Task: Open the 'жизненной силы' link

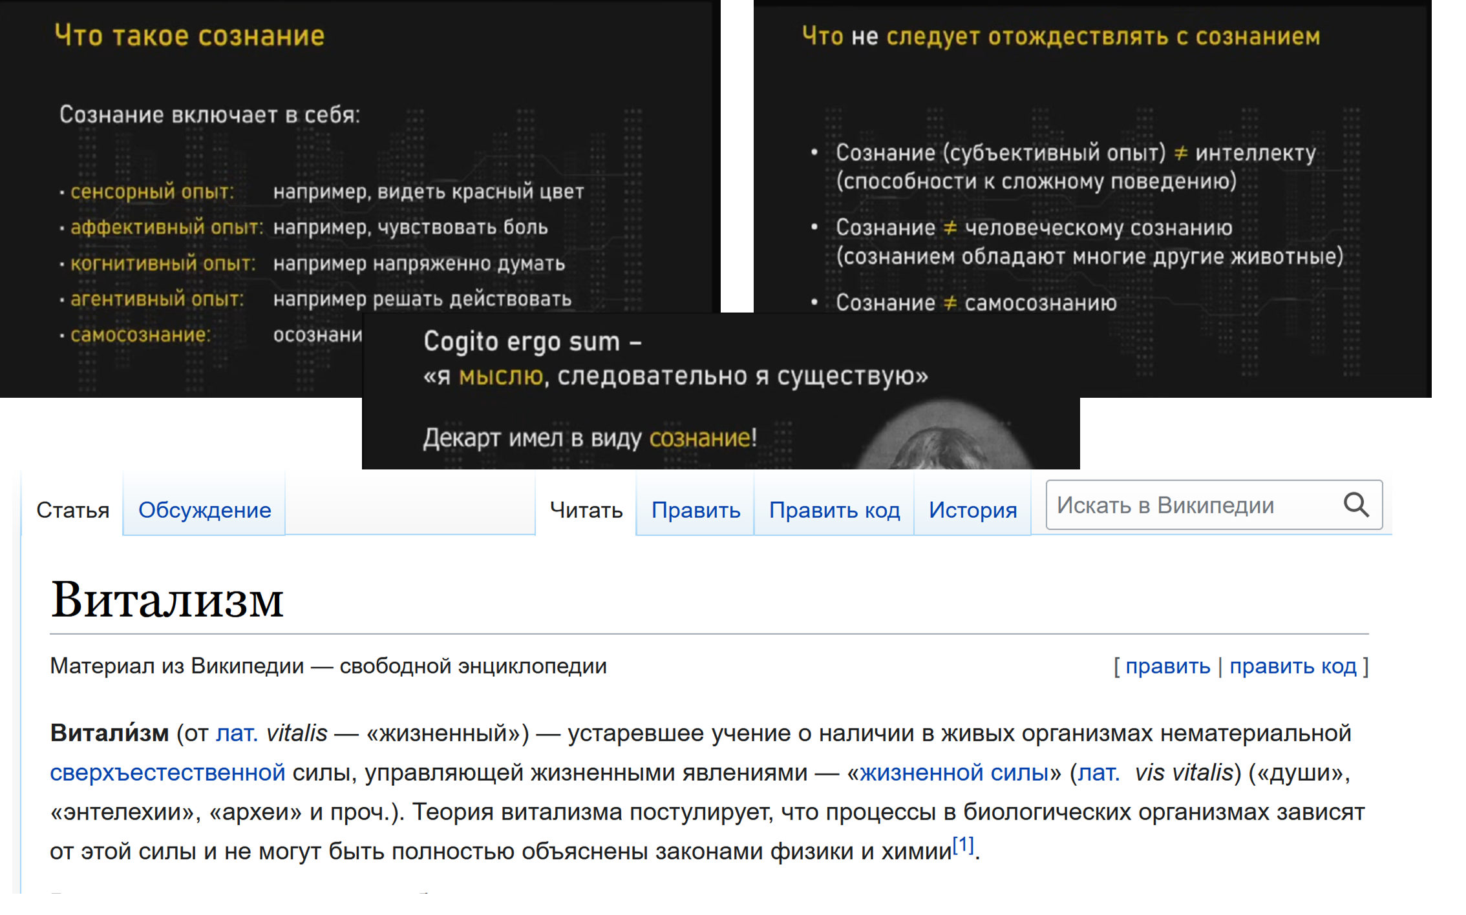Action: tap(953, 772)
